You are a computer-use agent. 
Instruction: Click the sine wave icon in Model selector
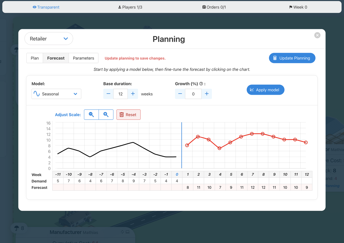(37, 94)
